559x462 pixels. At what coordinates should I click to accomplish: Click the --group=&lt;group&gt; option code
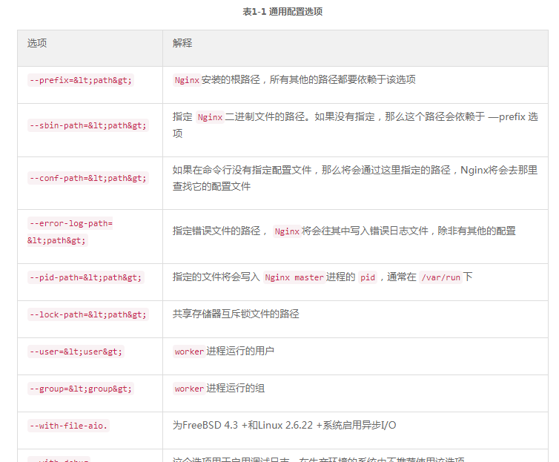pos(81,389)
